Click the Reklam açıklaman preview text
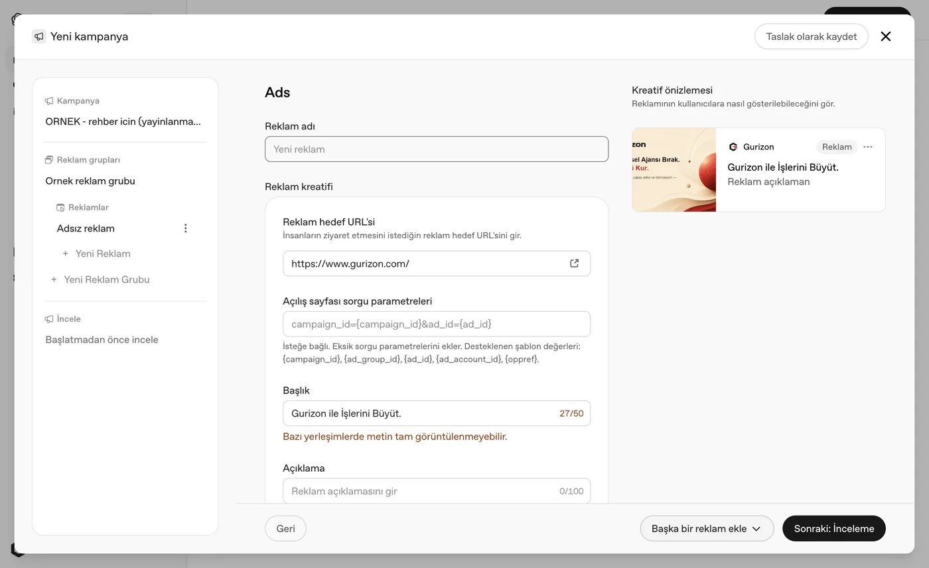 point(768,182)
